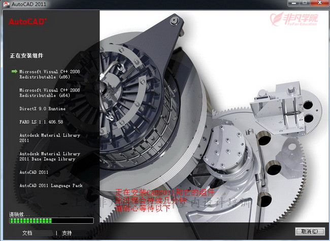Viewport: 330px width, 241px height.
Task: Select Microsoft Visual C++ 2008 Redistributable (x64)
Action: pyautogui.click(x=50, y=93)
